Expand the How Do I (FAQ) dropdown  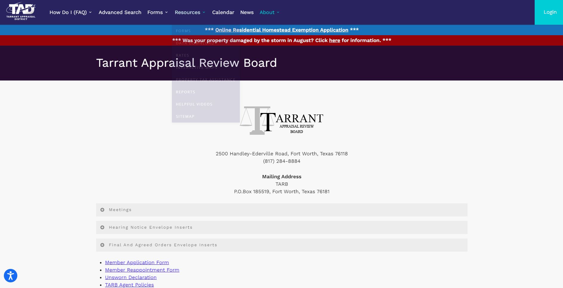[x=70, y=12]
